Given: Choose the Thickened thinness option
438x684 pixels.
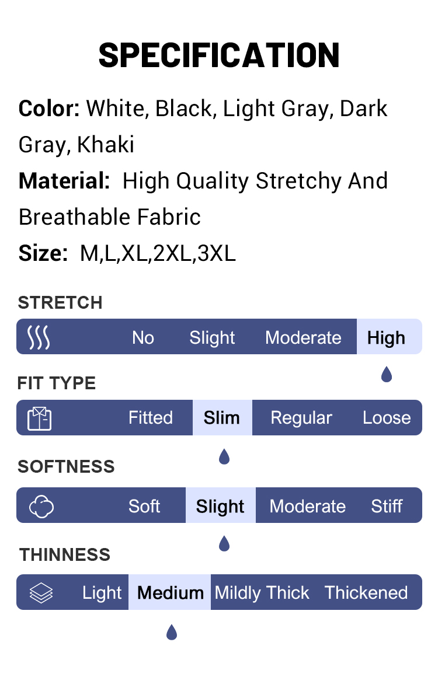Looking at the screenshot, I should [x=366, y=592].
